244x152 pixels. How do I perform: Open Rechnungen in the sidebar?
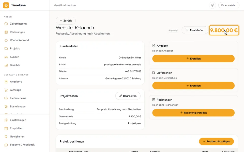click(x=18, y=32)
